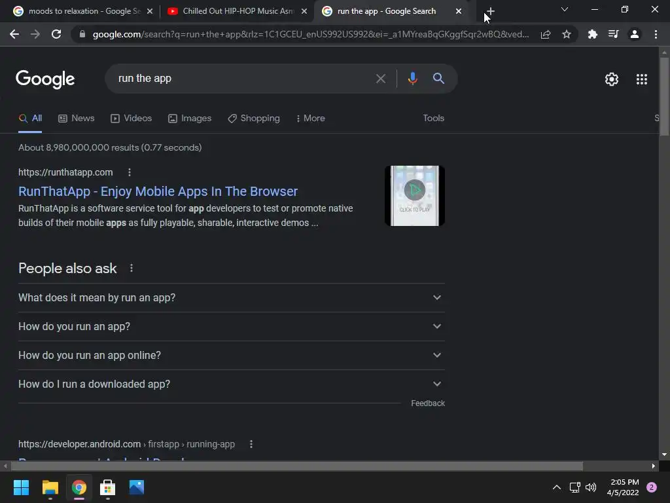
Task: Open developer.android.com result URL
Action: point(126,444)
